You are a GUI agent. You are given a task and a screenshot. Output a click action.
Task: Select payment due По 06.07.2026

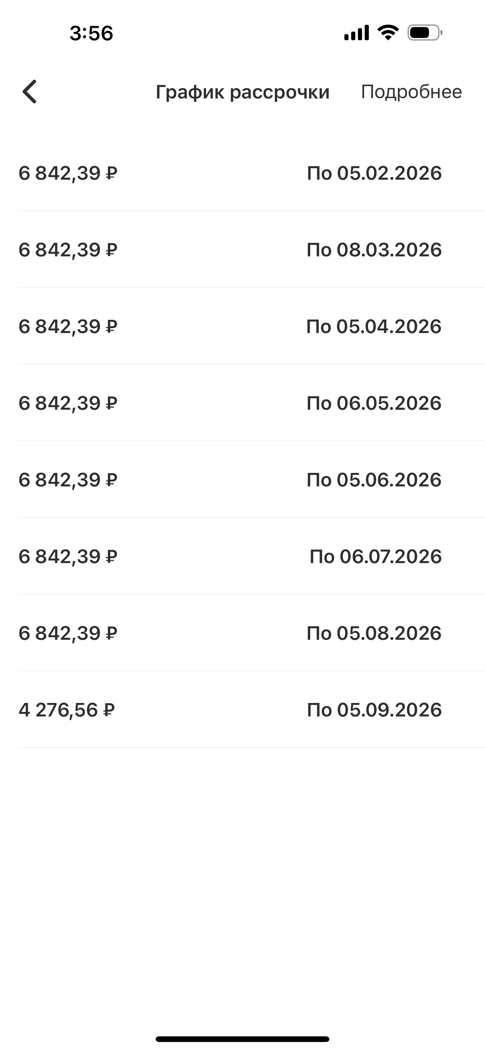[x=375, y=556]
